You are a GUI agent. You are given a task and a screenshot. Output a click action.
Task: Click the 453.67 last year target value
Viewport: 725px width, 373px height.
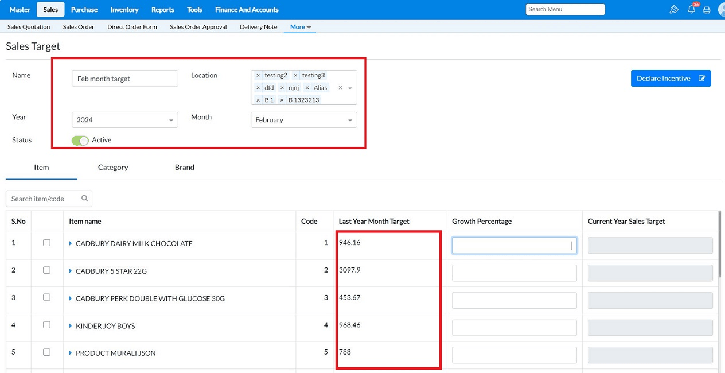(x=349, y=297)
